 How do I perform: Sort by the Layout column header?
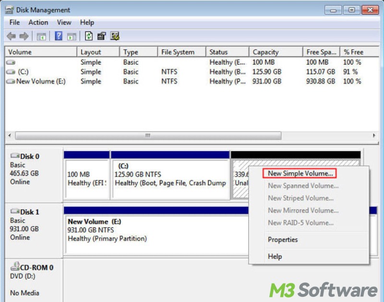(98, 52)
